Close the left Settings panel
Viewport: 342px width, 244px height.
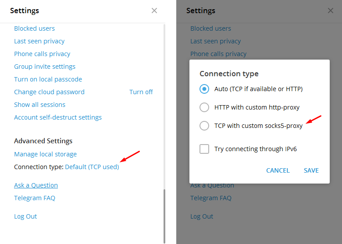click(154, 11)
